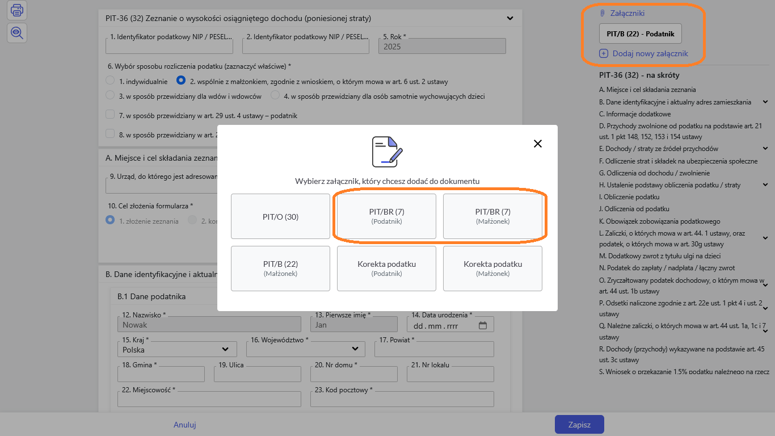Open the Województwo dropdown
775x436 pixels.
(306, 349)
